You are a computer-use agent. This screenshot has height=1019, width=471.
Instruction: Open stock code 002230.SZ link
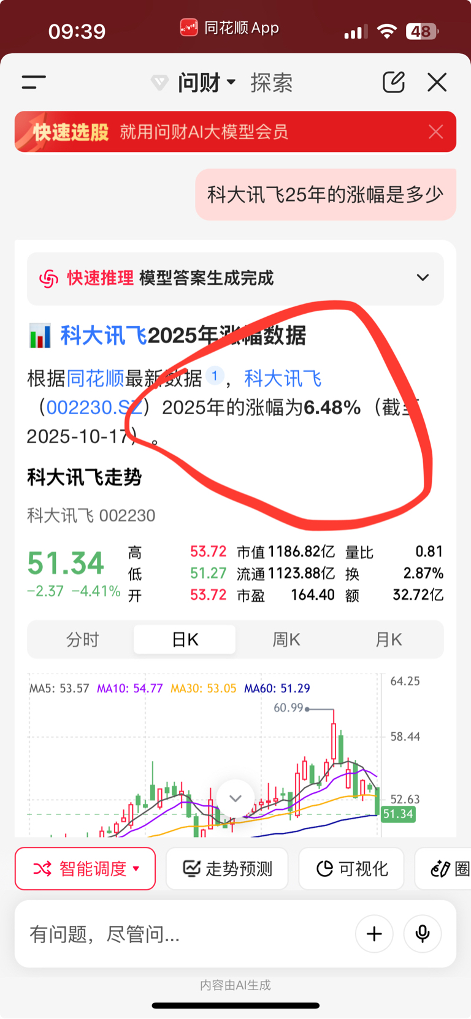[x=94, y=407]
